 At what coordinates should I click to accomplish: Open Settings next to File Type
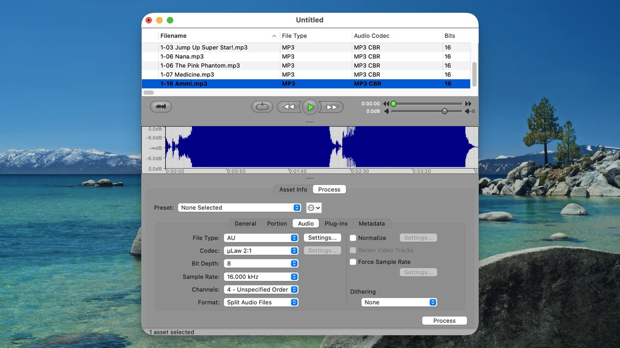point(322,238)
